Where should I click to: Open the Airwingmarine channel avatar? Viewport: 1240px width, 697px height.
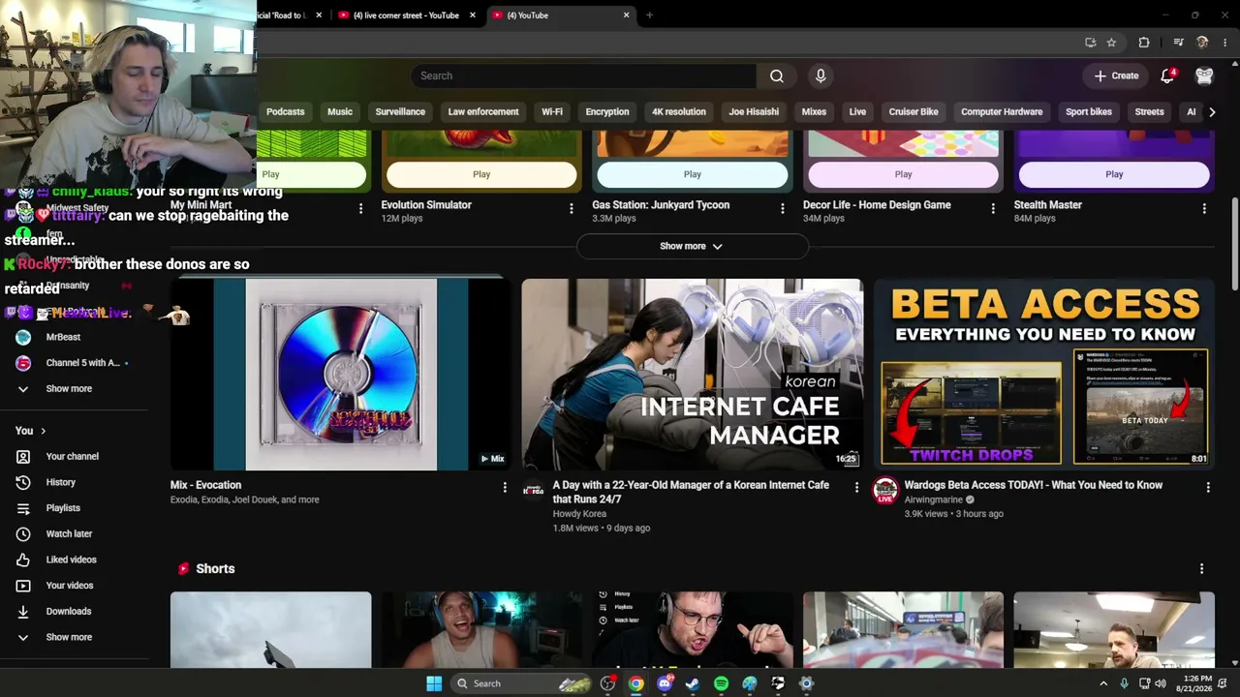pyautogui.click(x=885, y=490)
